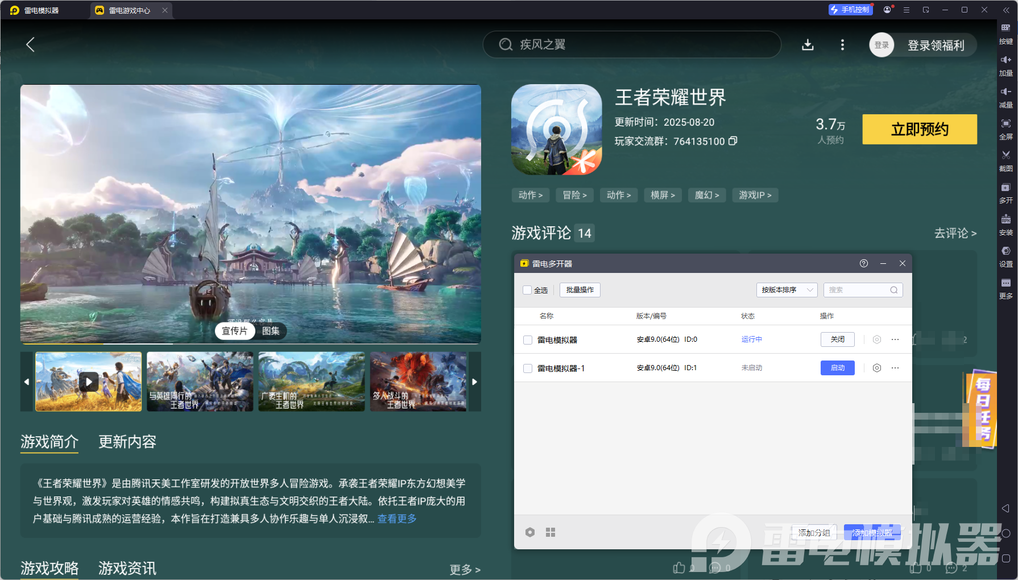The image size is (1018, 580).
Task: Switch to fullscreen using 全屏 icon
Action: pos(1005,127)
